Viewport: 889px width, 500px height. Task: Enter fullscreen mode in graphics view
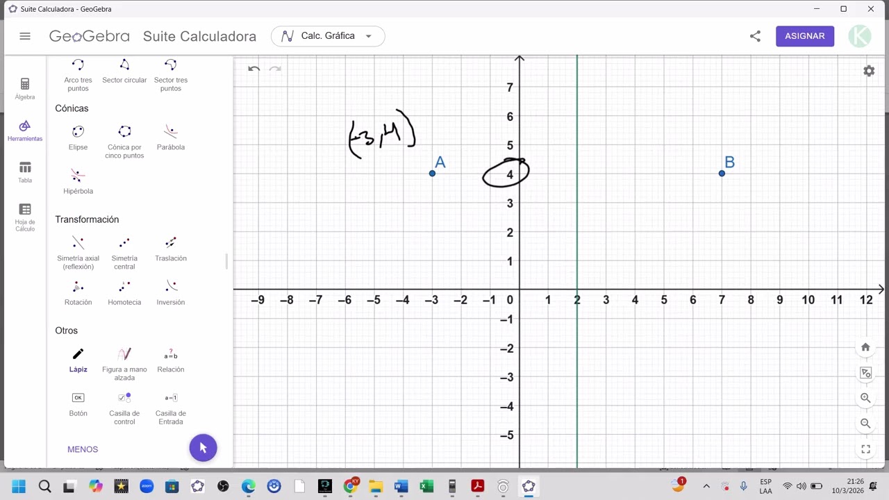(865, 449)
